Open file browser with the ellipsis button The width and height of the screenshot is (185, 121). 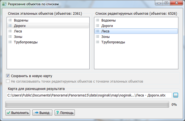(176, 95)
